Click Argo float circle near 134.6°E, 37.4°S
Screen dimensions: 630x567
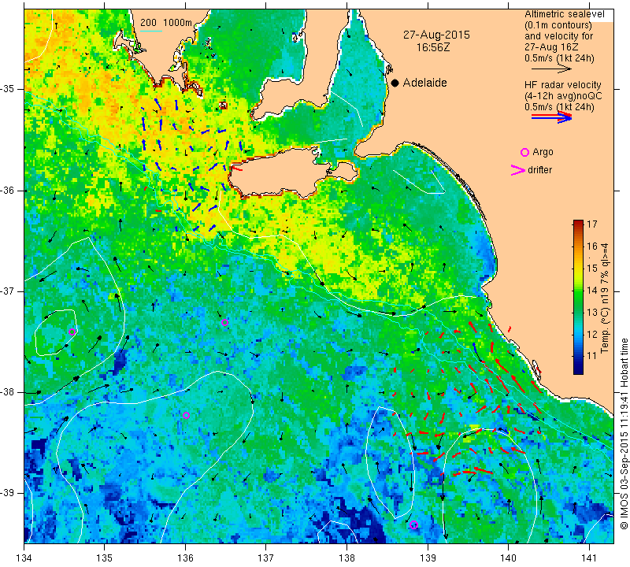pos(72,332)
